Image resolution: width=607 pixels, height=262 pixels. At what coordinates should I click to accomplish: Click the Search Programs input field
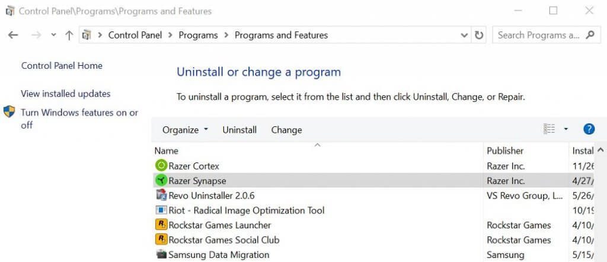tap(538, 35)
